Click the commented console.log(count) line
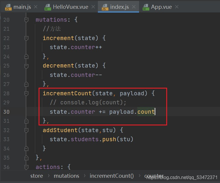The height and width of the screenshot is (183, 220). [88, 102]
